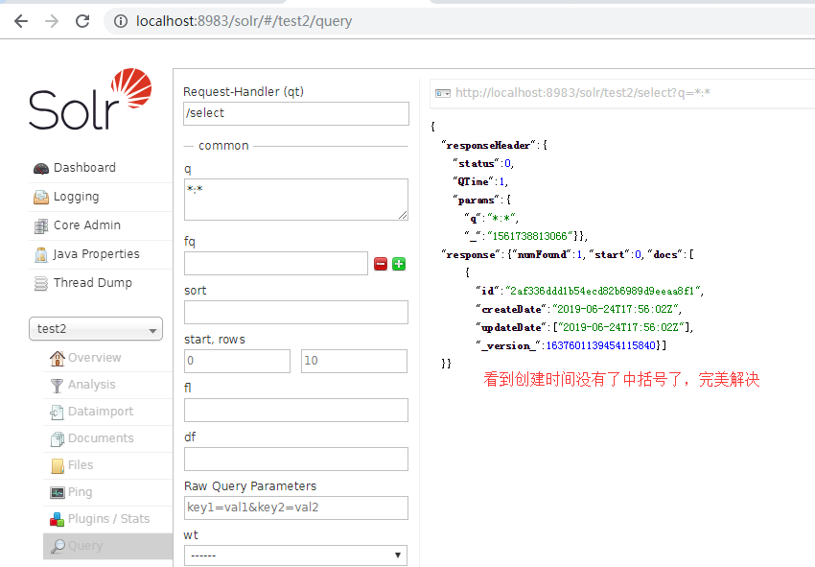815x567 pixels.
Task: Click the updateDate array value
Action: (x=623, y=327)
